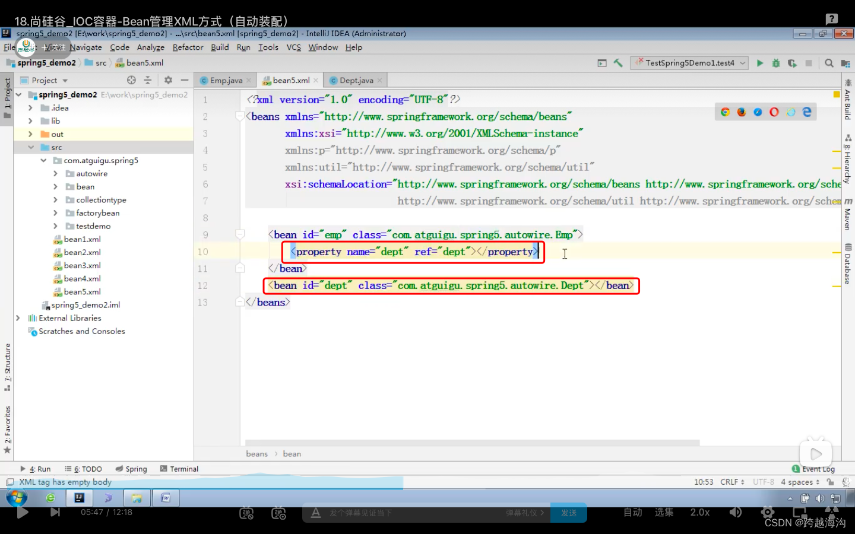Screen dimensions: 855x534
Task: Build the project using the hammer icon
Action: [x=618, y=63]
